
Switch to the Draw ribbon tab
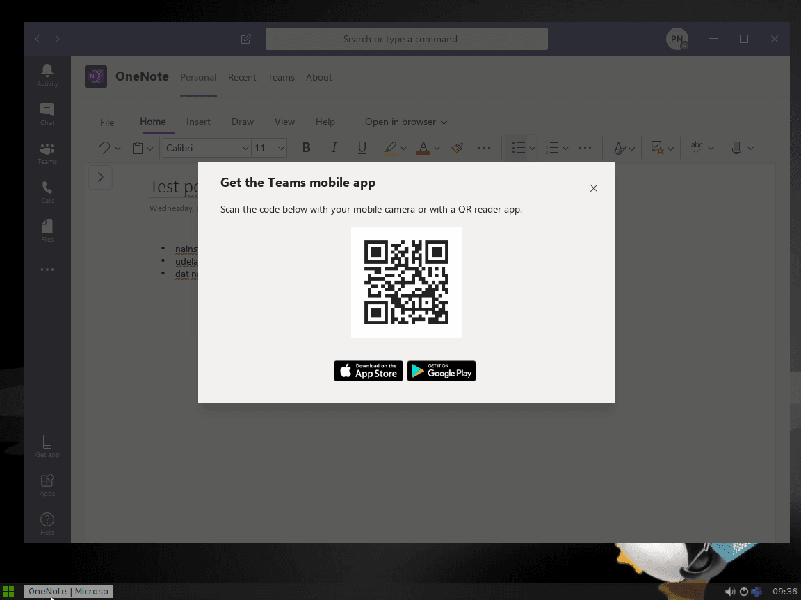(x=242, y=122)
